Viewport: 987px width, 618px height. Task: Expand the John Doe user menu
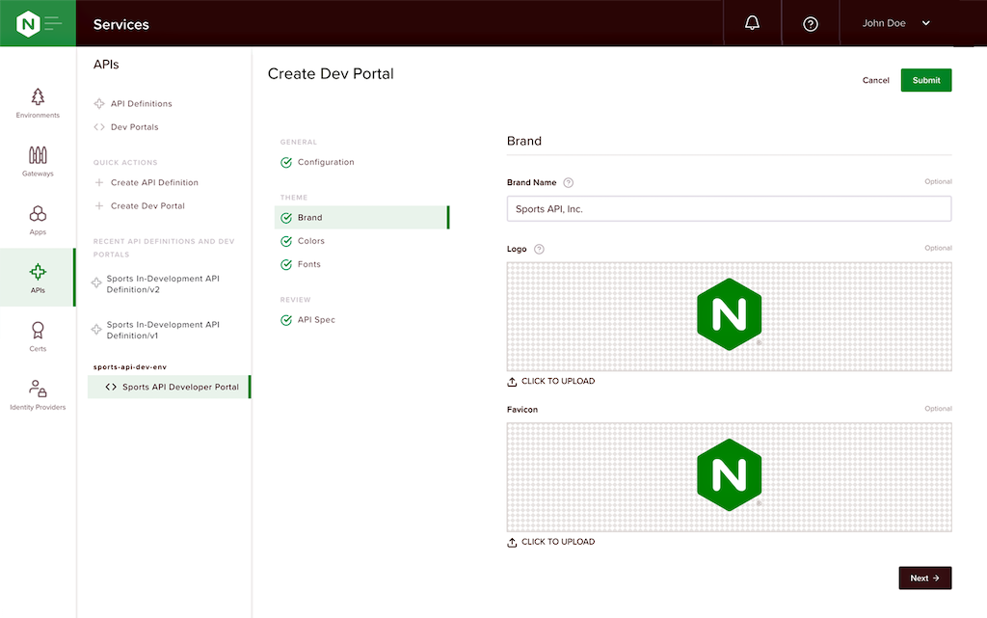tap(895, 23)
